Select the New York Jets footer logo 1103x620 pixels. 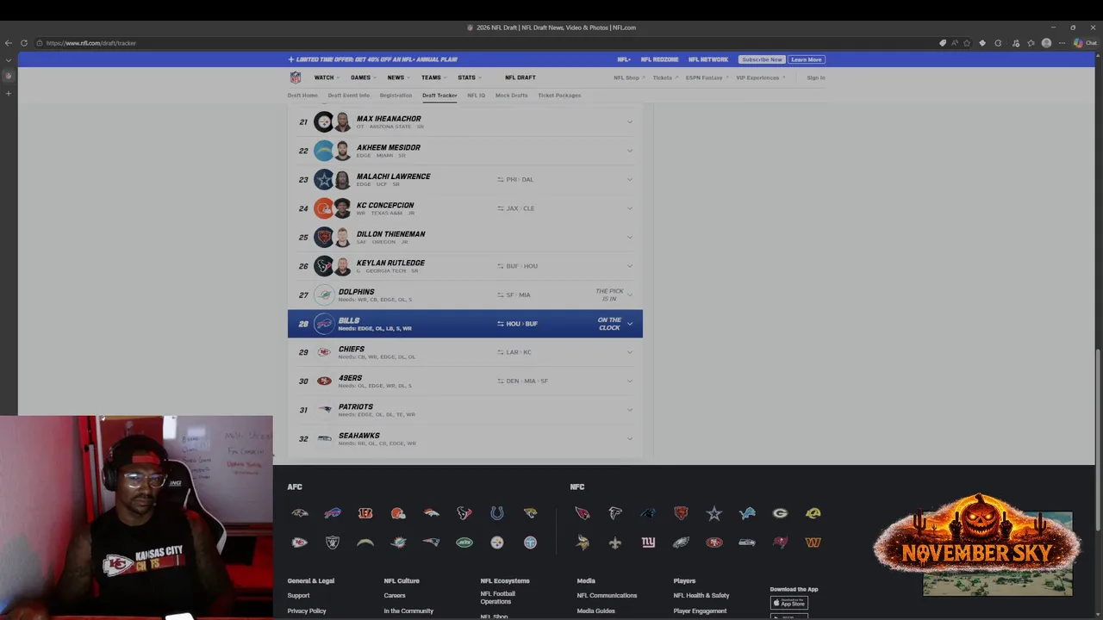click(464, 542)
